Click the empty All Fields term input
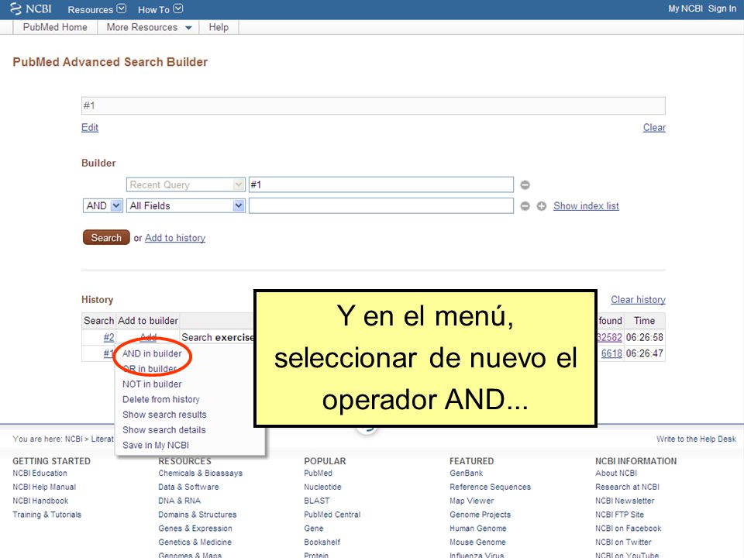This screenshot has width=744, height=558. 381,206
